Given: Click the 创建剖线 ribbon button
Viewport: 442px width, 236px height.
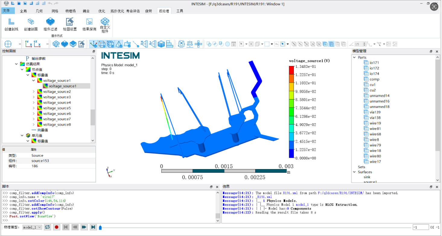Looking at the screenshot, I should [11, 25].
